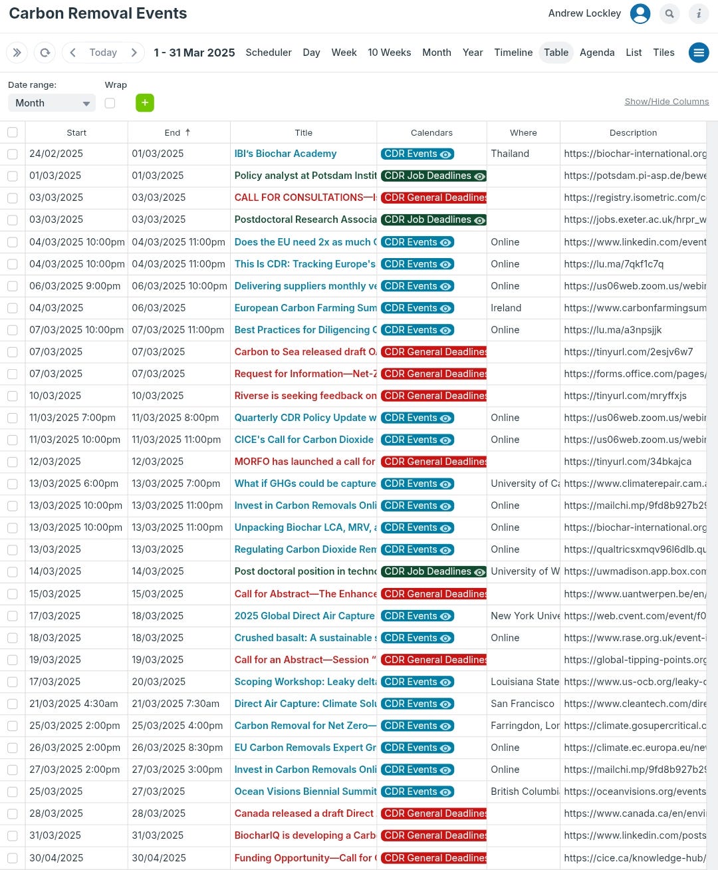Toggle eye icon on Policy analyst Job Deadlines tag
Screen dimensions: 718x870
480,176
